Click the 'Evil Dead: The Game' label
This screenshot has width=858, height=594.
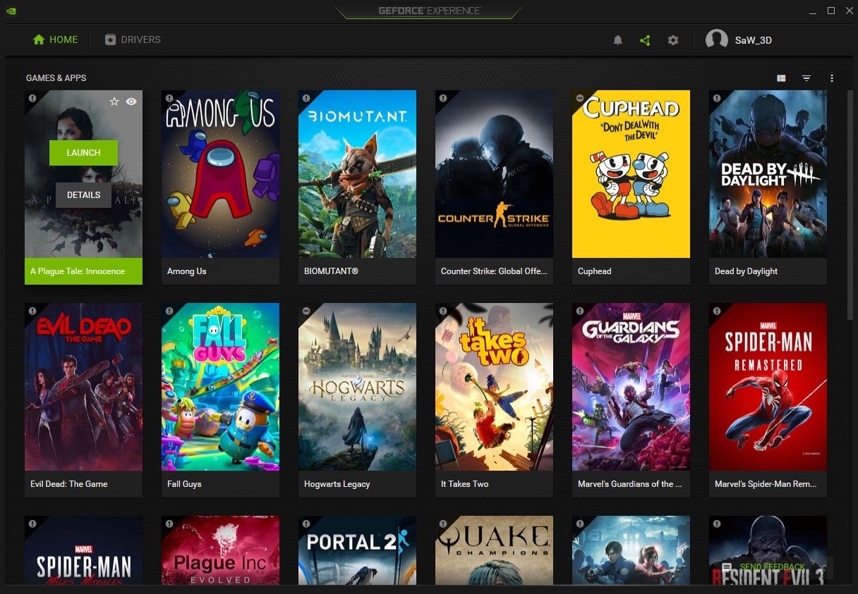69,484
